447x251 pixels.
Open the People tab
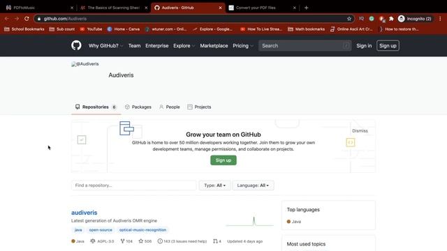169,107
